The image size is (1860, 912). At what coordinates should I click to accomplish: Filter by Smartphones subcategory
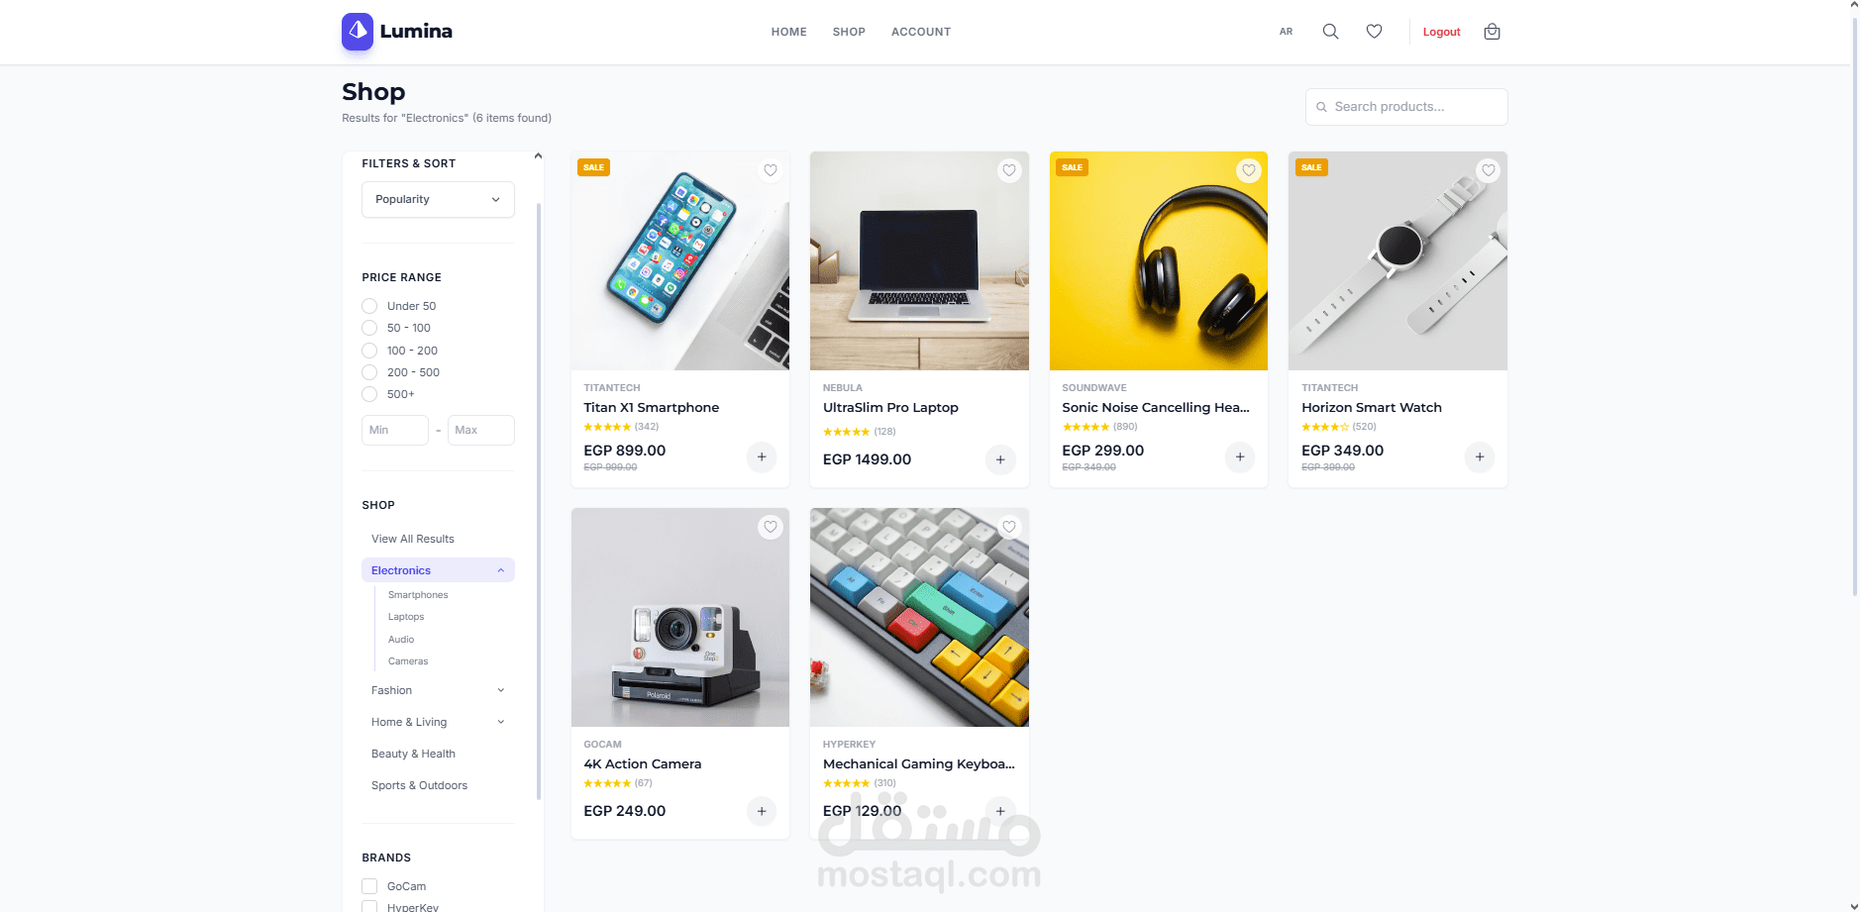pyautogui.click(x=418, y=595)
